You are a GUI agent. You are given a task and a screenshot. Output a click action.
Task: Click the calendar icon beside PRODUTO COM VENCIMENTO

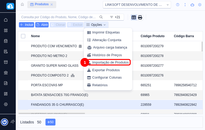[80, 46]
